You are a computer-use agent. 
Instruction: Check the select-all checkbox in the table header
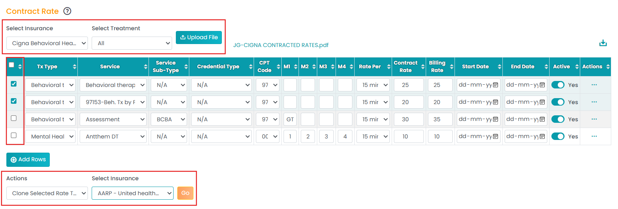12,65
